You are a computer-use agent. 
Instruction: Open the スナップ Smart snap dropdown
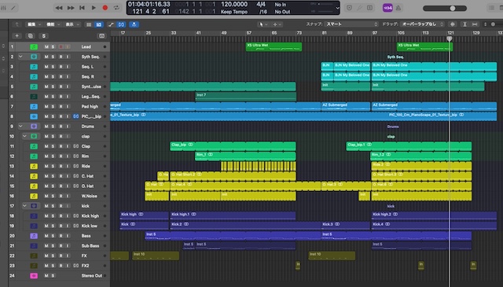coord(351,24)
